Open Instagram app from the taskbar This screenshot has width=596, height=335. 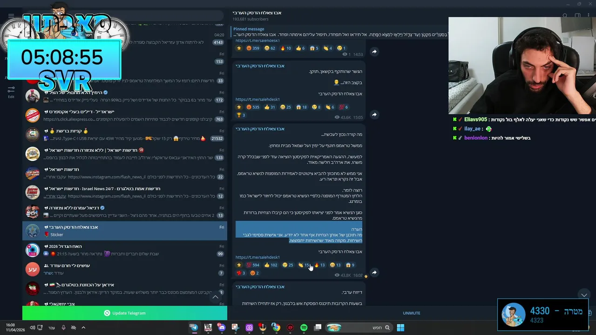click(x=249, y=328)
